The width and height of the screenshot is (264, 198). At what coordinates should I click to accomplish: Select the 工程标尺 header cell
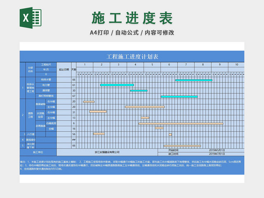46,65
